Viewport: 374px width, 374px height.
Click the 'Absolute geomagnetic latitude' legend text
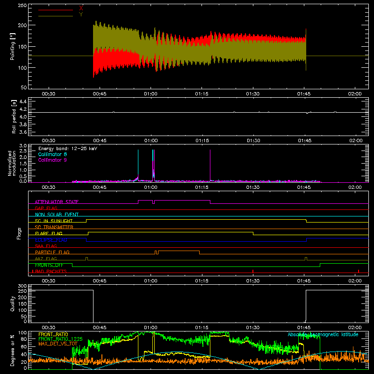[x=323, y=334]
